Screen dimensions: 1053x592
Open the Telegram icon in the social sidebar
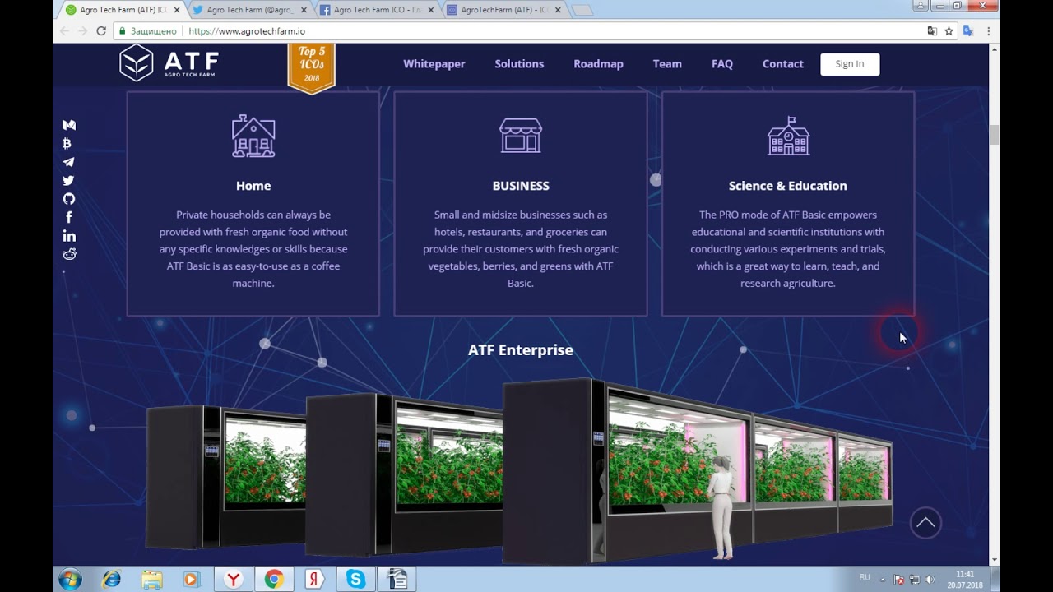coord(68,162)
